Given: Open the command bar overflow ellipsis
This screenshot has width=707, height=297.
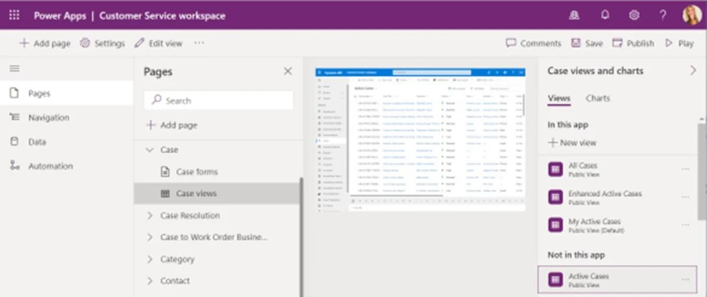Looking at the screenshot, I should [199, 43].
